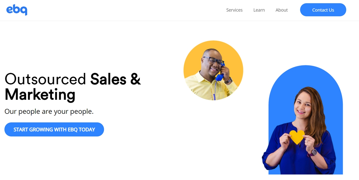Click the word Marketing in the headline
The image size is (359, 180).
[x=40, y=95]
